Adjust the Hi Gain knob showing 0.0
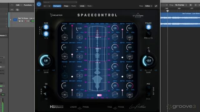This screenshot has width=200, height=112. click(x=65, y=28)
